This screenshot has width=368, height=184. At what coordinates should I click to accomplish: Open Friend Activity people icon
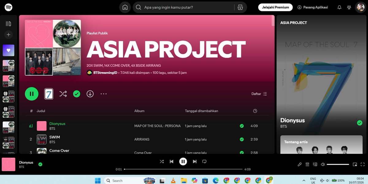(x=349, y=7)
